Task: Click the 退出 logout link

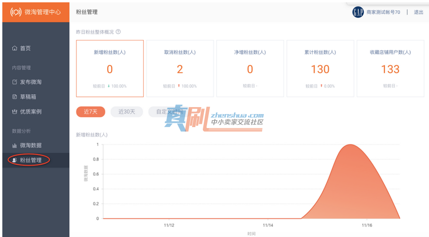Action: (418, 12)
